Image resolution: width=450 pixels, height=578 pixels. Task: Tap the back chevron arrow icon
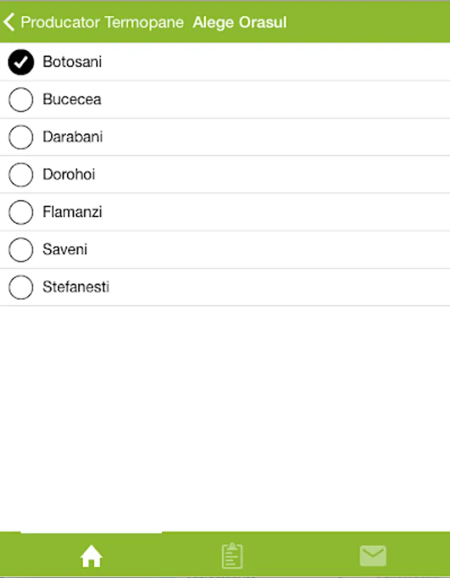[9, 22]
